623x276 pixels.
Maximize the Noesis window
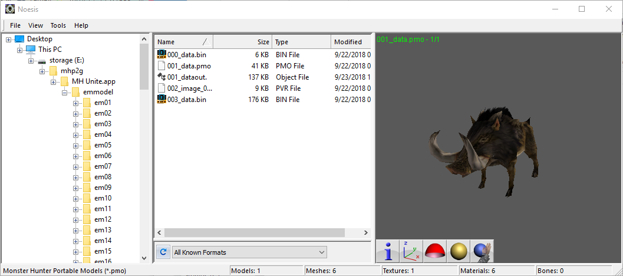click(582, 9)
